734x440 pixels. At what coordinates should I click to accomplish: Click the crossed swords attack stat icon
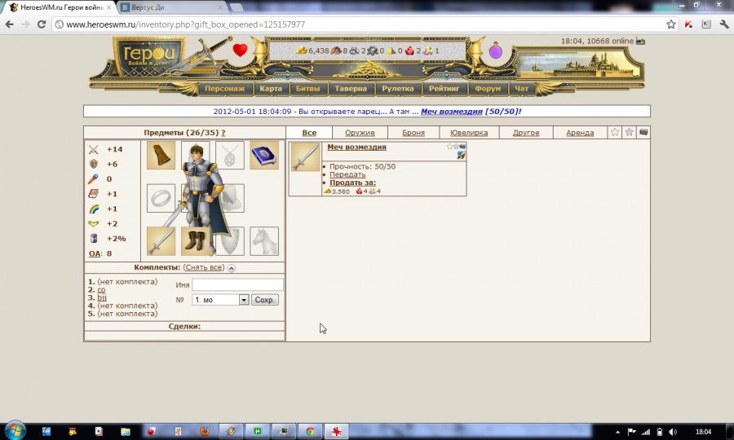pos(94,150)
